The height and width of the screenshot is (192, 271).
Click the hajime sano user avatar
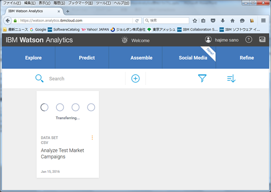point(208,40)
